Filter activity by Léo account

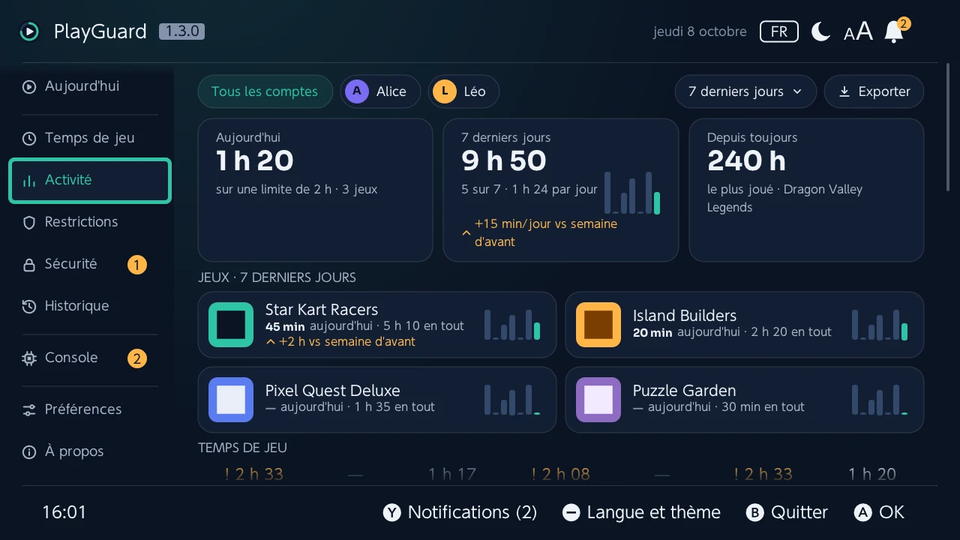[463, 91]
